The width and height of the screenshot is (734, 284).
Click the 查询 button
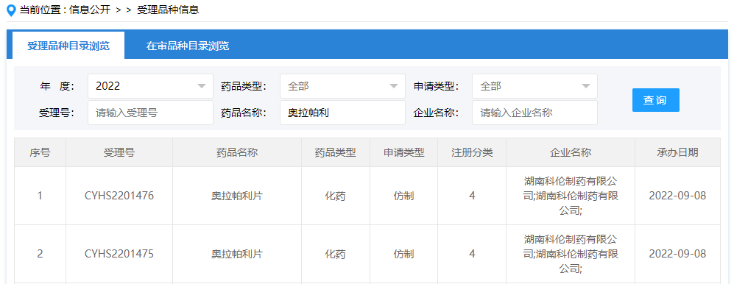point(655,100)
